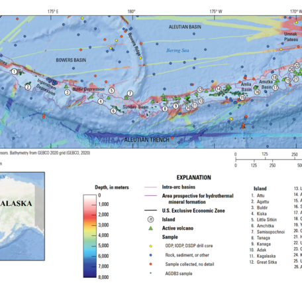Click the ALEUTIAN BASIN label
Viewport: 302px width, 283px height.
tap(185, 27)
